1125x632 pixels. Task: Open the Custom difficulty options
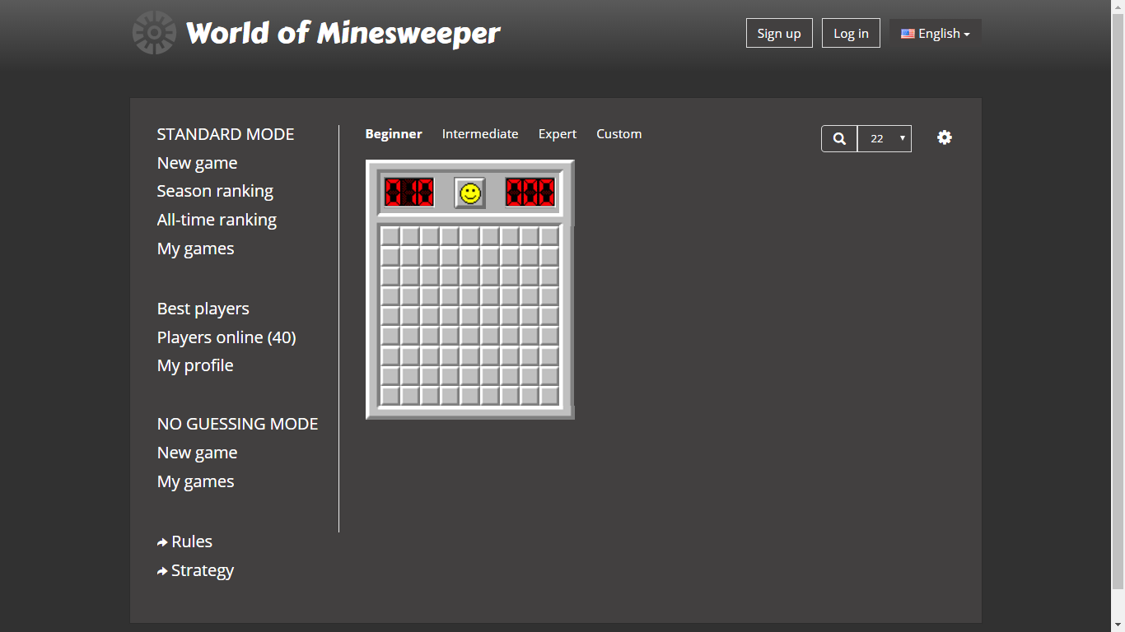[619, 133]
